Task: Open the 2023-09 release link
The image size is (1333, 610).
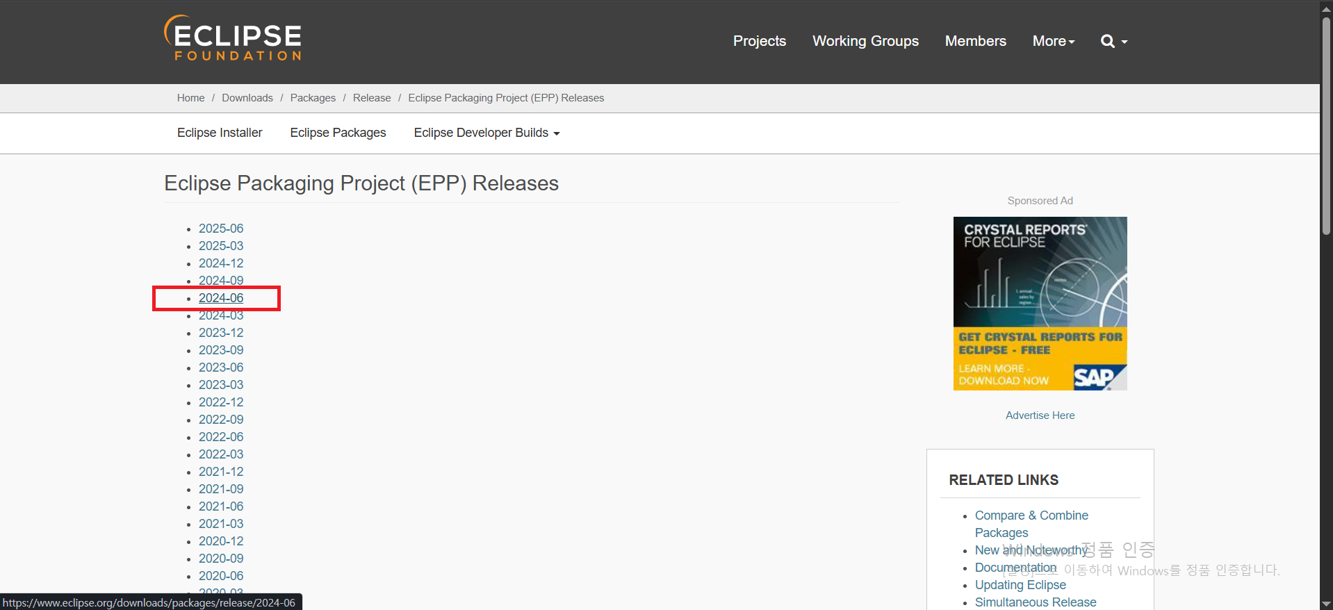Action: 221,350
